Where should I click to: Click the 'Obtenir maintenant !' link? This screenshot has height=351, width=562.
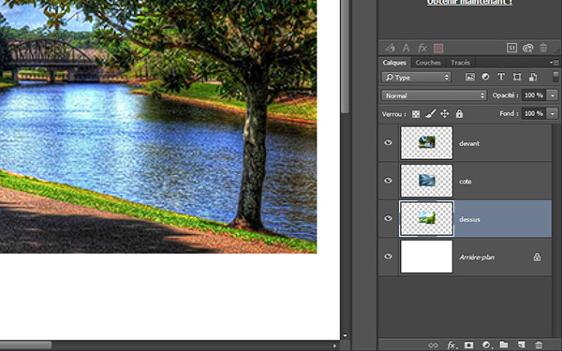[469, 2]
